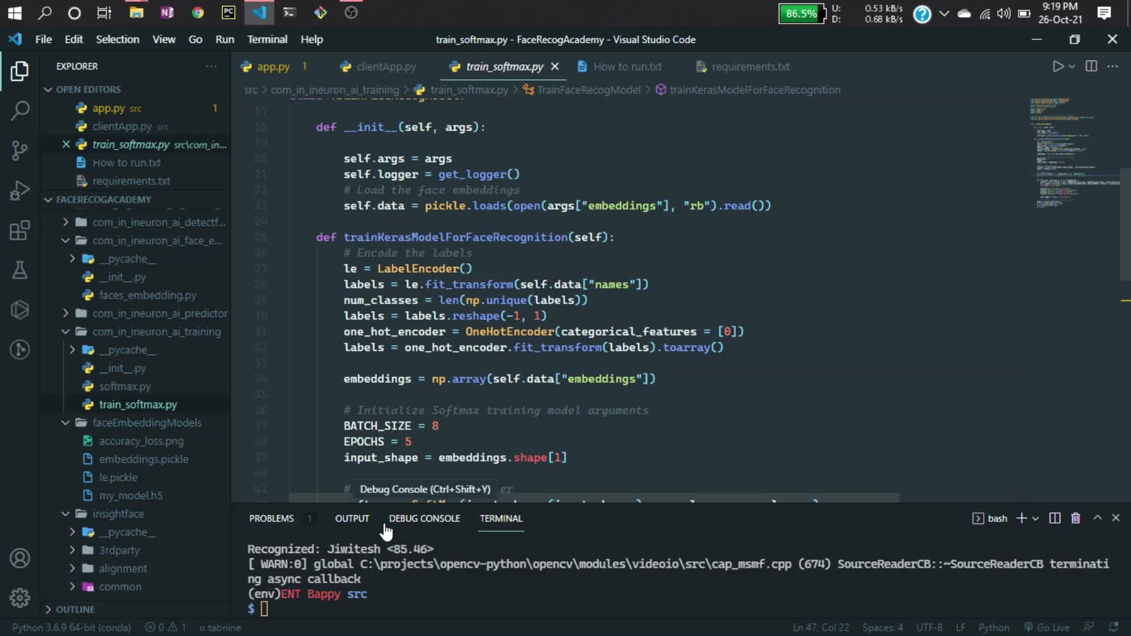
Task: Click the Run Python File play button
Action: pos(1058,67)
